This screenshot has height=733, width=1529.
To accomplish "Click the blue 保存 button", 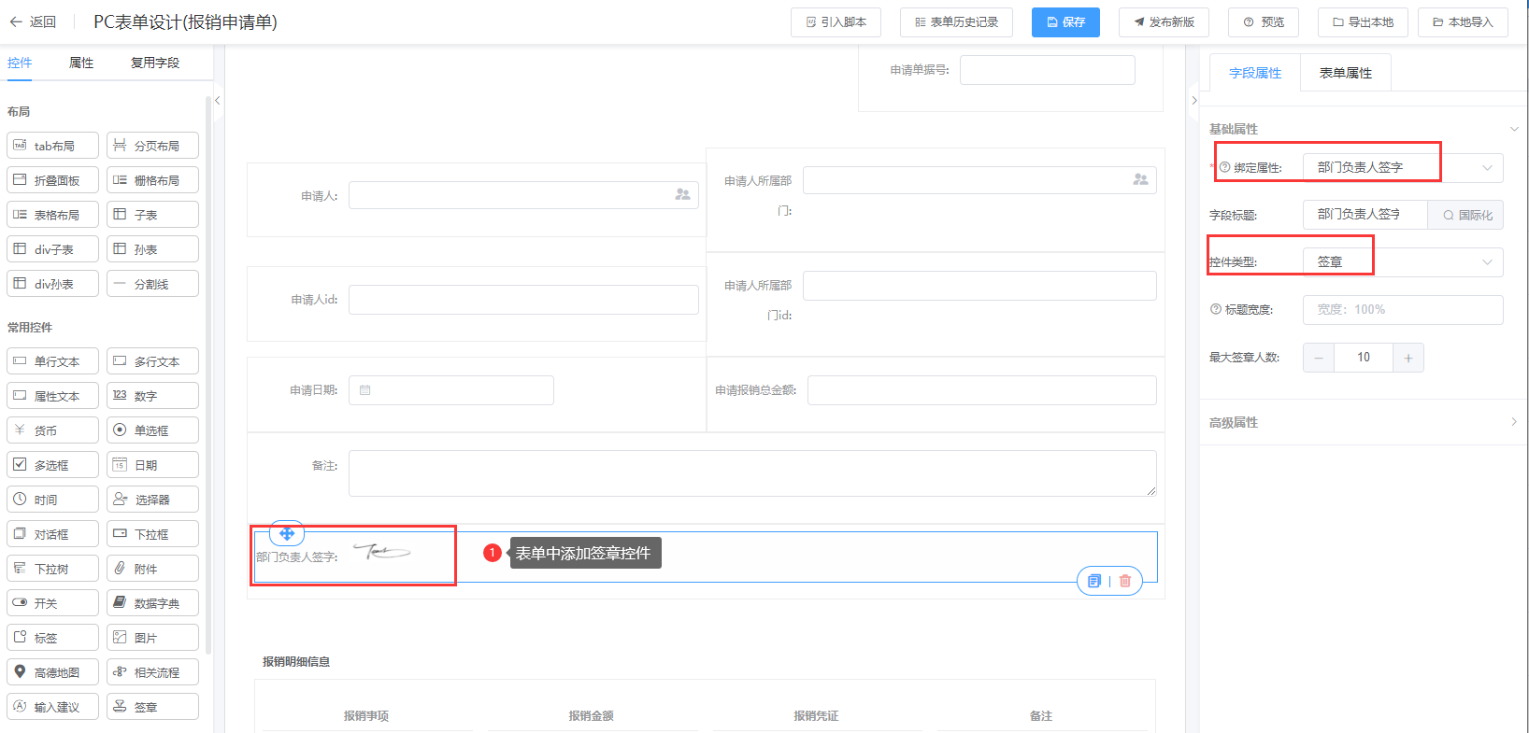I will pyautogui.click(x=1065, y=21).
